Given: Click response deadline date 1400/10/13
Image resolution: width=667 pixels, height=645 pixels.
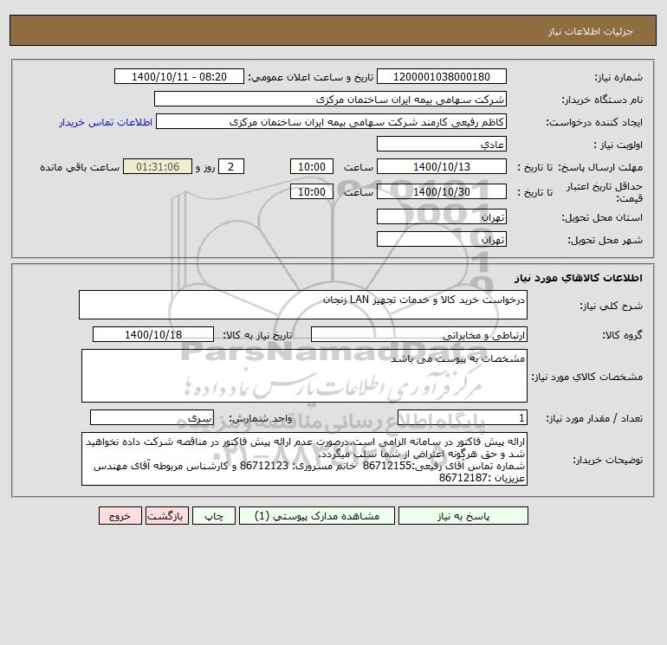Looking at the screenshot, I should [x=442, y=167].
